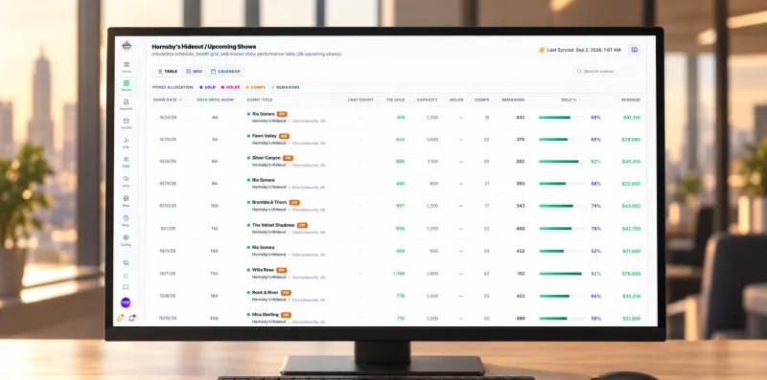Screen dimensions: 767x380
Task: Click the SW badge next to Bramble & Thorn
Action: point(294,203)
